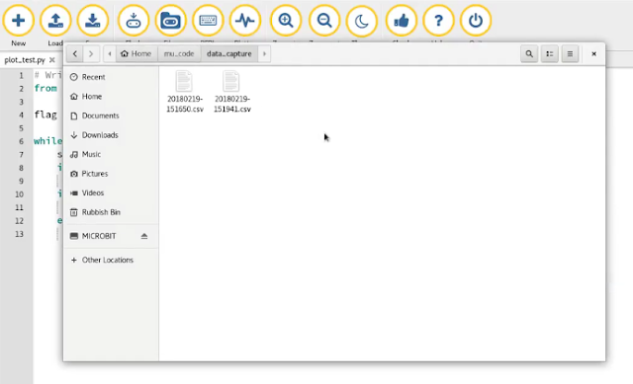The image size is (633, 384).
Task: Zoom in with magnifier plus icon
Action: [x=286, y=20]
